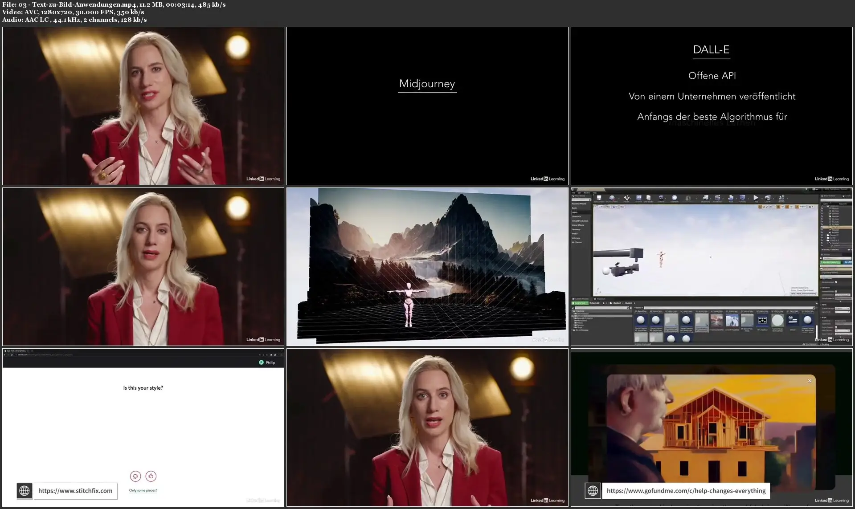Go back in the Stitch Fix browser
This screenshot has height=509, width=855.
click(x=4, y=355)
